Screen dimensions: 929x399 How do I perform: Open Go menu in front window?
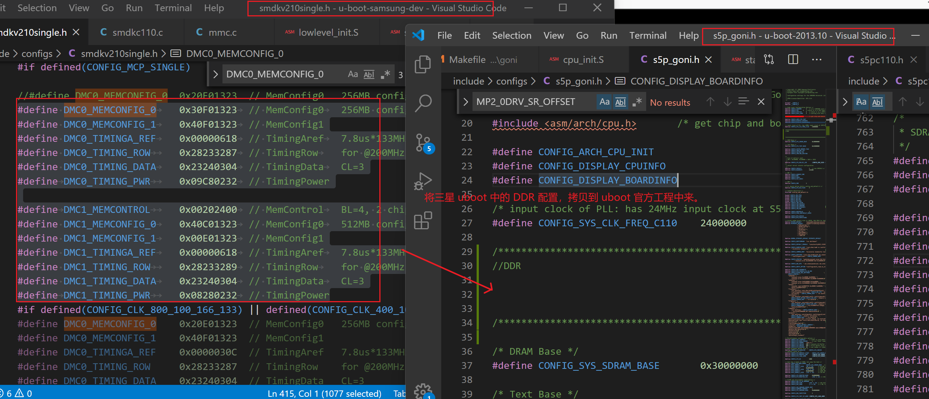coord(582,35)
